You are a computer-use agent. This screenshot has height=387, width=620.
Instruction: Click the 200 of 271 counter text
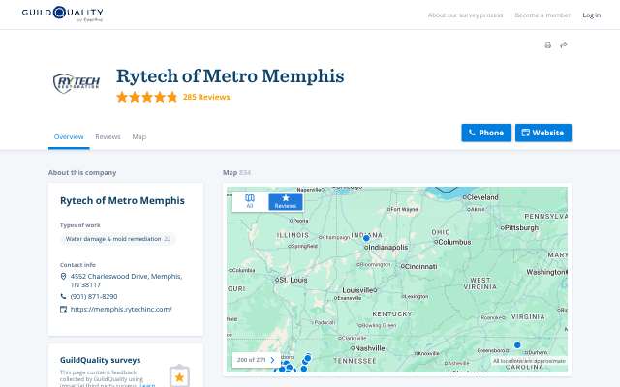click(252, 360)
